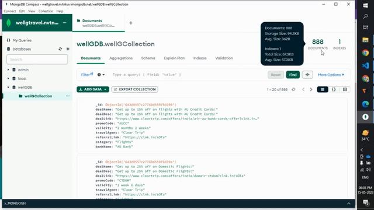Viewport: 374px width, 210px height.
Task: Switch to the Indexes tab
Action: coord(200,58)
